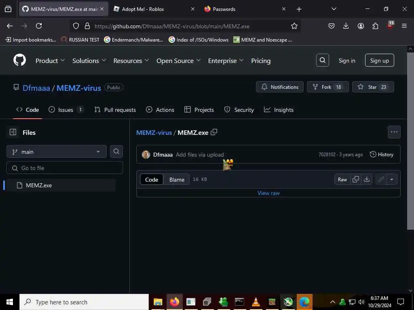Click the disabled edit pencil icon
This screenshot has width=414, height=310.
pos(381,180)
